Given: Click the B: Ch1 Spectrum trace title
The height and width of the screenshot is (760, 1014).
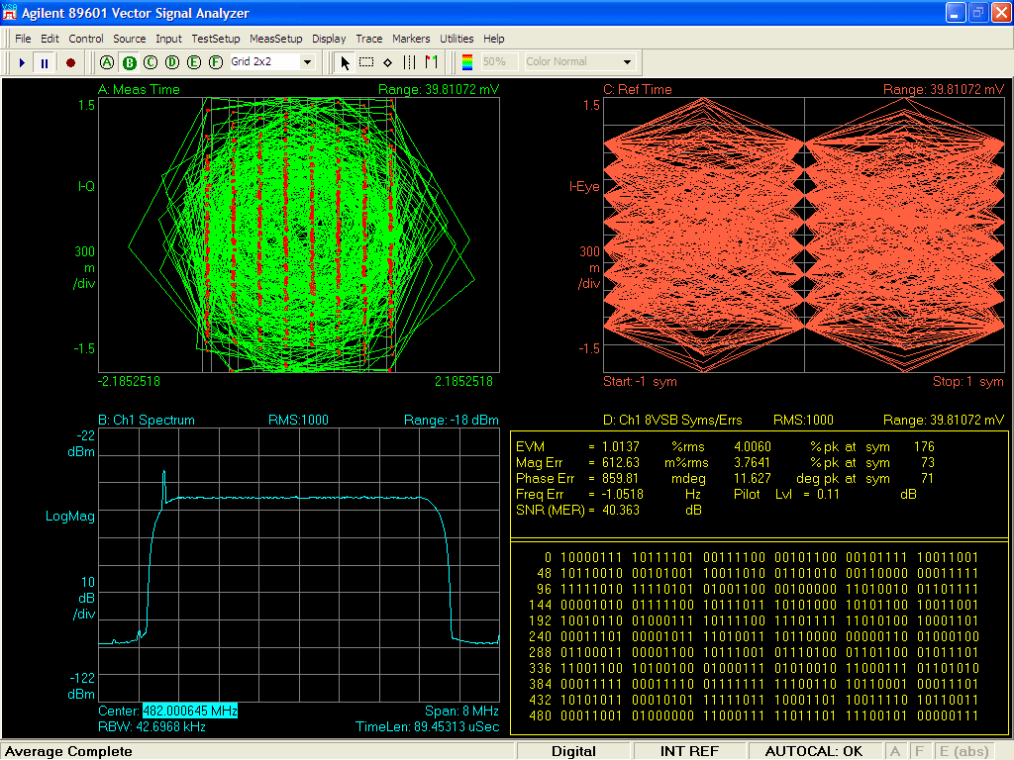Looking at the screenshot, I should point(147,420).
